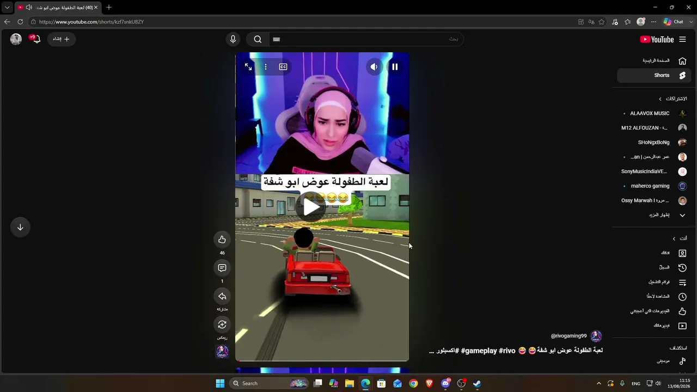This screenshot has width=697, height=392.
Task: Add this page to favorites star
Action: coord(602,22)
